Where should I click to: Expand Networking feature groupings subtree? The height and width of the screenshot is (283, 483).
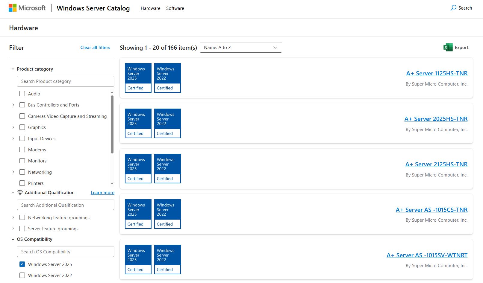click(x=13, y=217)
